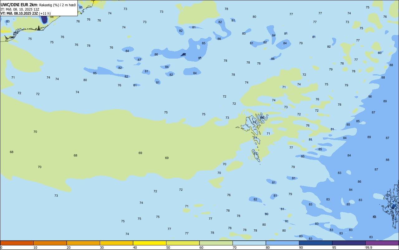
Task: Click the "IT: Mið. 08. 10. 2025 12Z" line
Action: pos(20,9)
